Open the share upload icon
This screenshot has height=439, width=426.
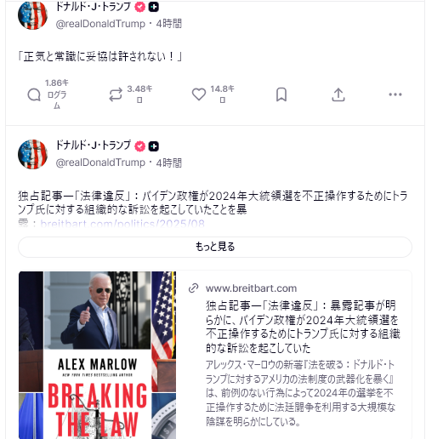[338, 94]
